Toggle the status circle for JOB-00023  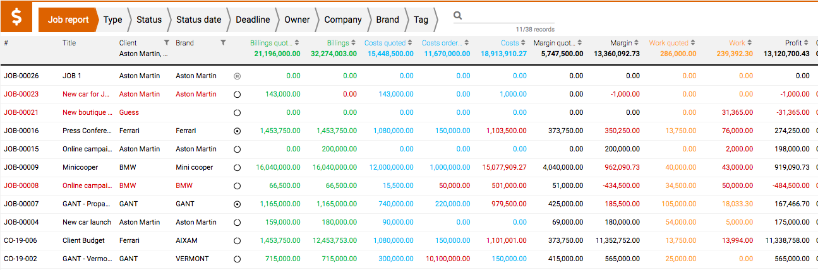(x=237, y=94)
